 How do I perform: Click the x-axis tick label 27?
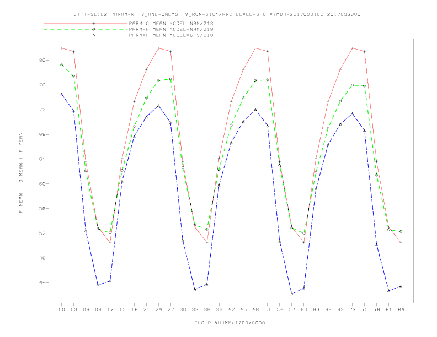point(170,309)
